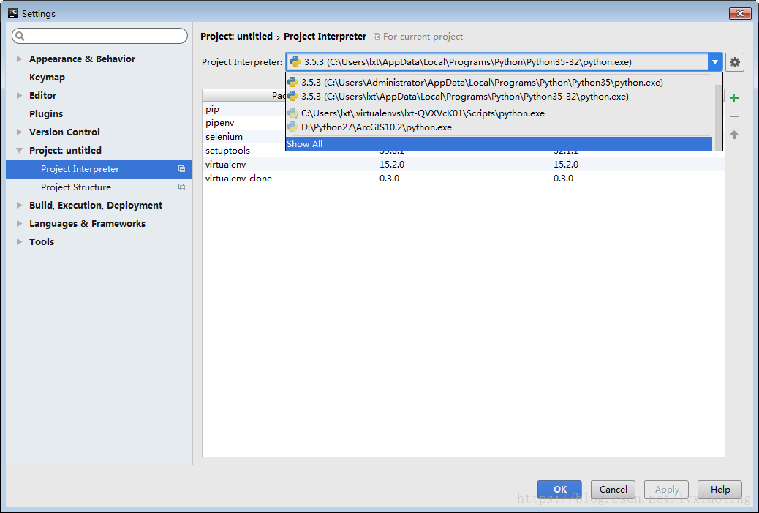Click the Project: untitled breadcrumb
Image resolution: width=759 pixels, height=513 pixels.
click(x=236, y=37)
